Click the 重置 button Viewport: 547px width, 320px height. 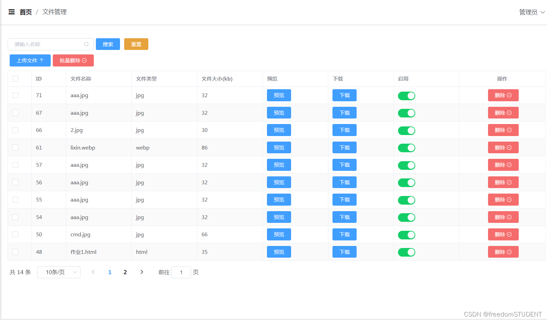click(136, 44)
